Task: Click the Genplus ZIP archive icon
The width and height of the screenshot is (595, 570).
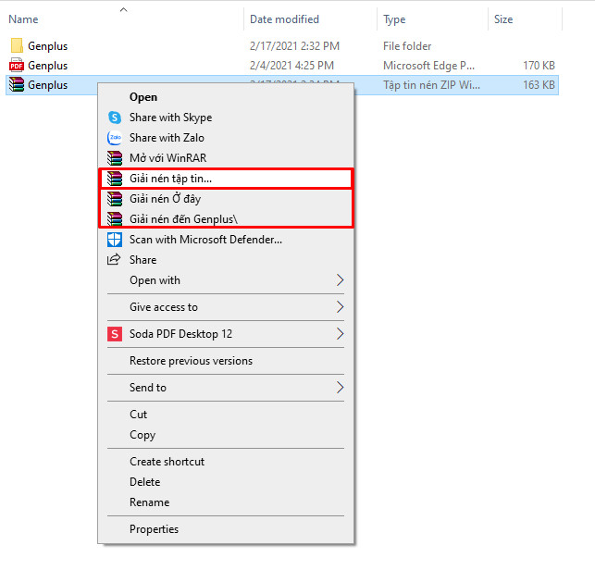Action: (17, 84)
